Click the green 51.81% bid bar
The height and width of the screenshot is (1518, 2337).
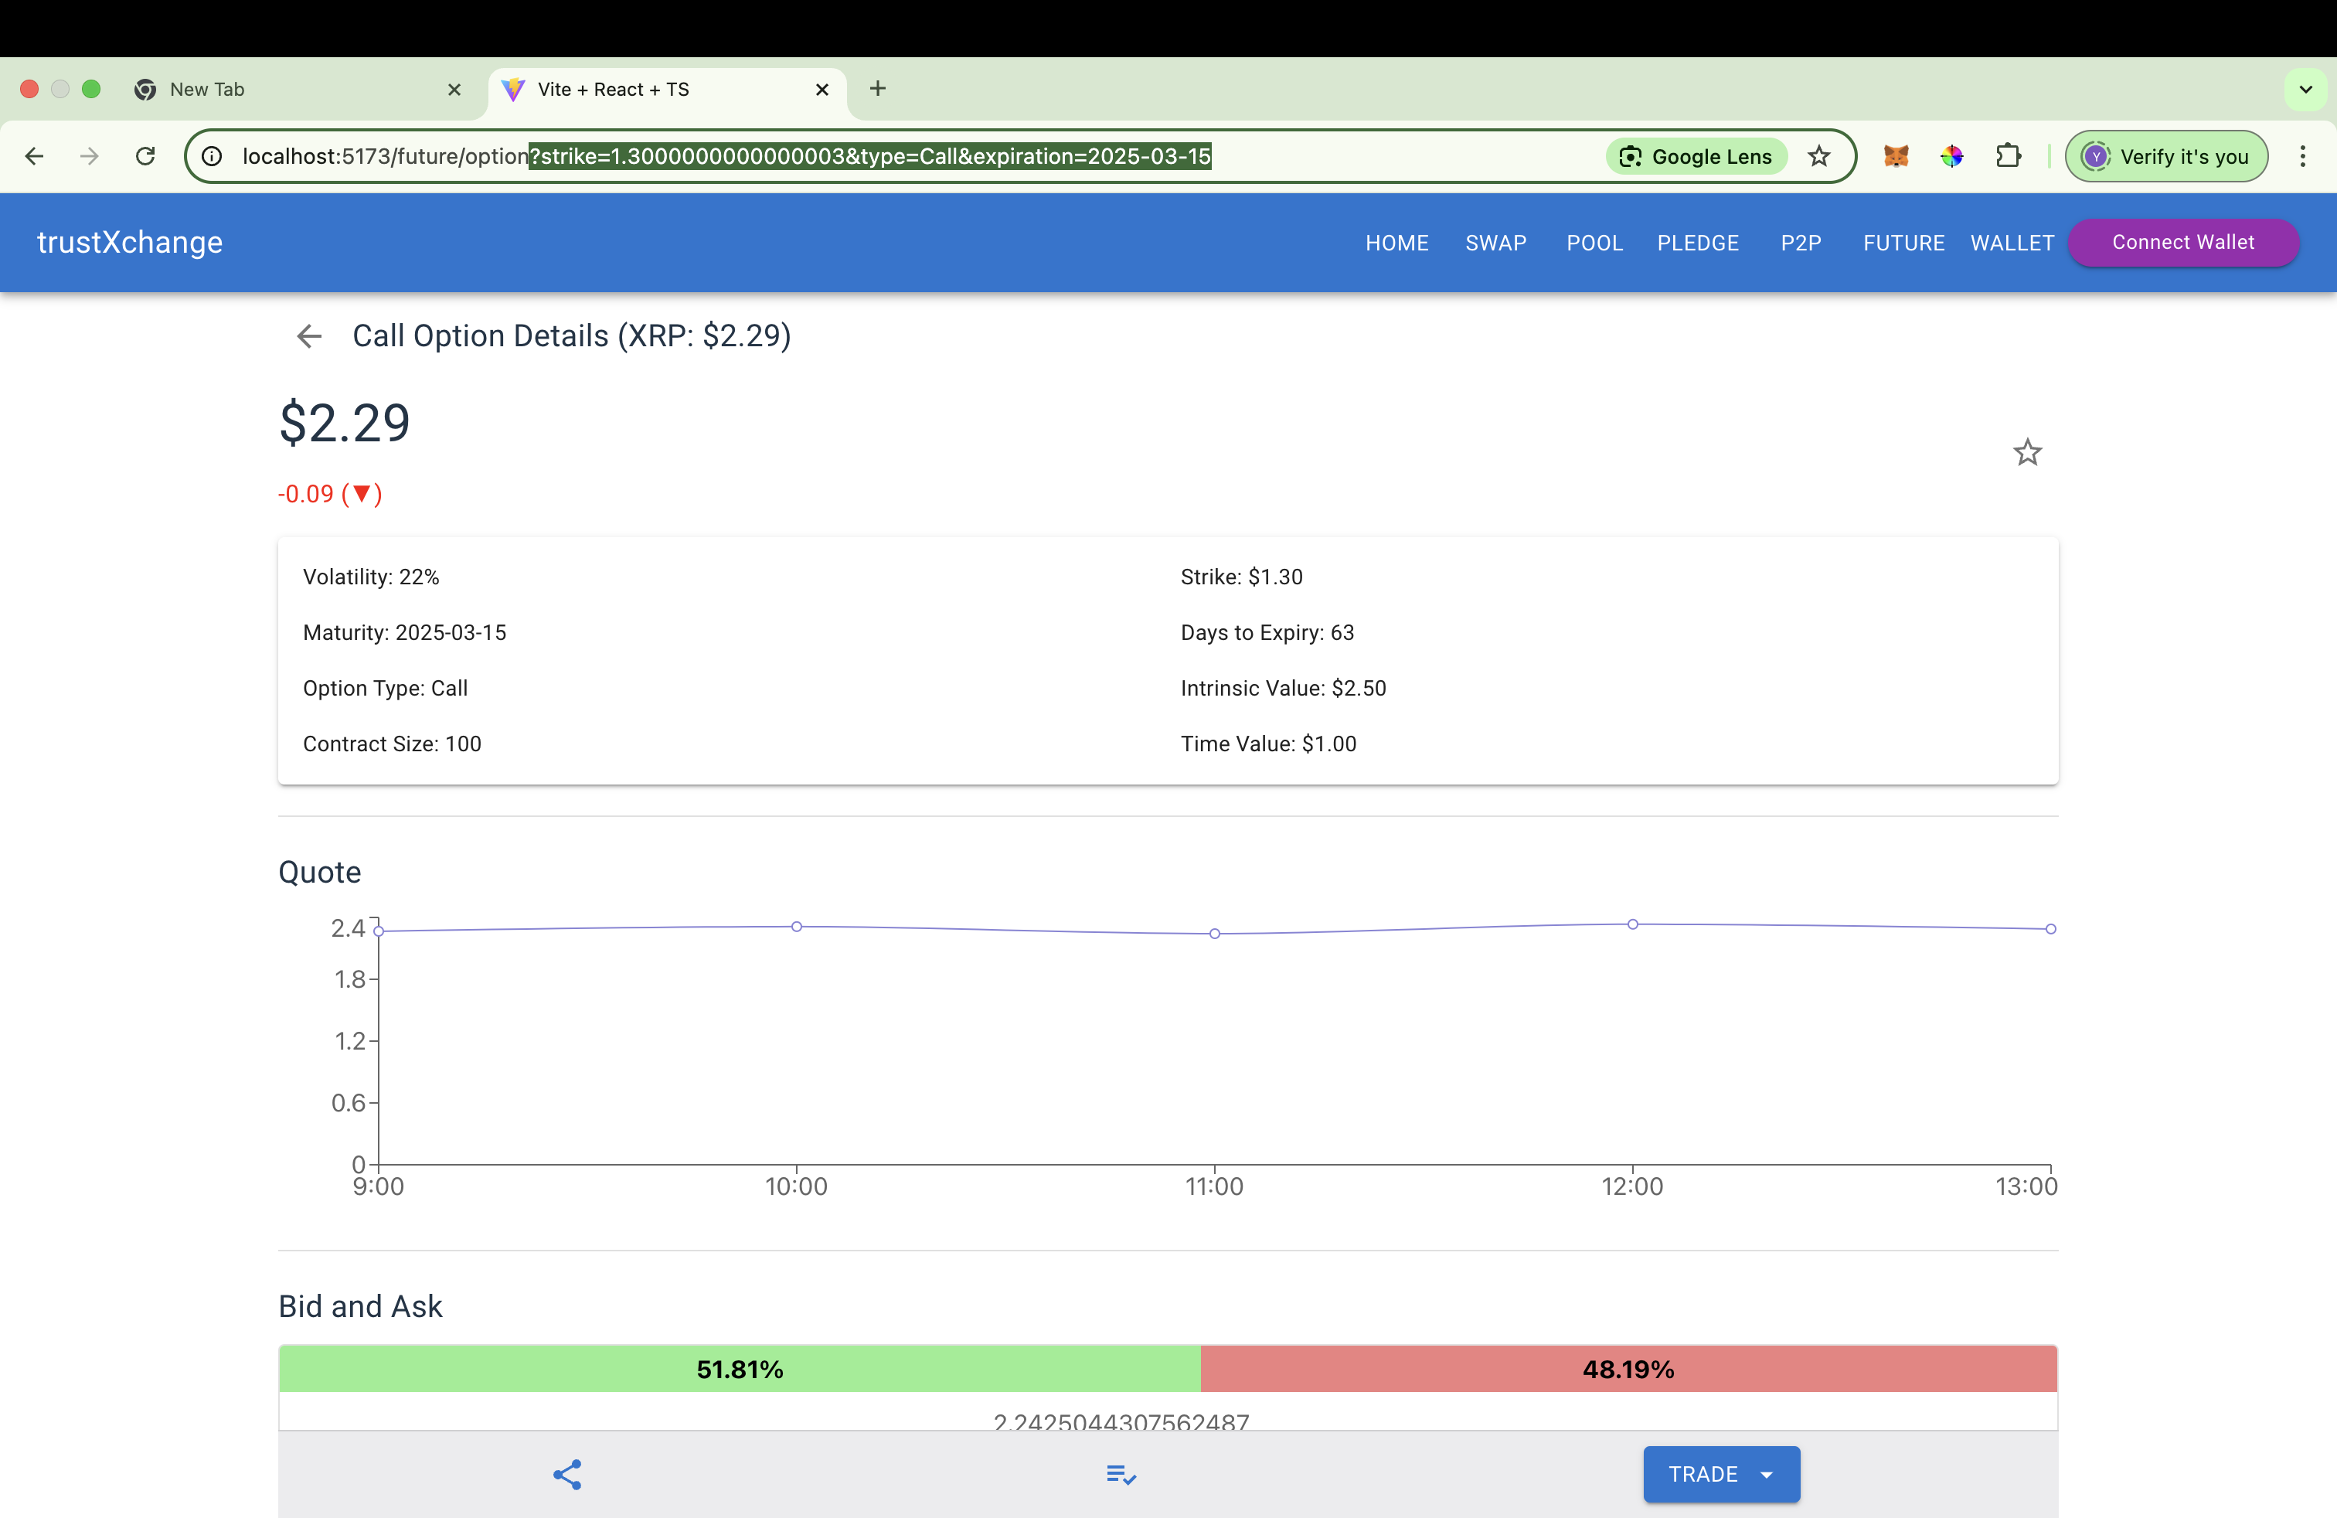pyautogui.click(x=740, y=1369)
